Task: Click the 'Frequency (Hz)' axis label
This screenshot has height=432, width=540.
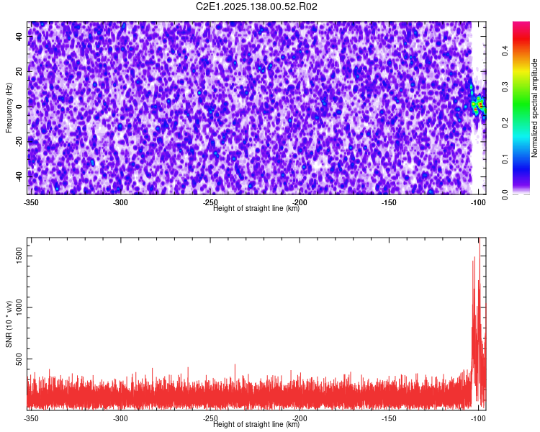Action: click(9, 108)
